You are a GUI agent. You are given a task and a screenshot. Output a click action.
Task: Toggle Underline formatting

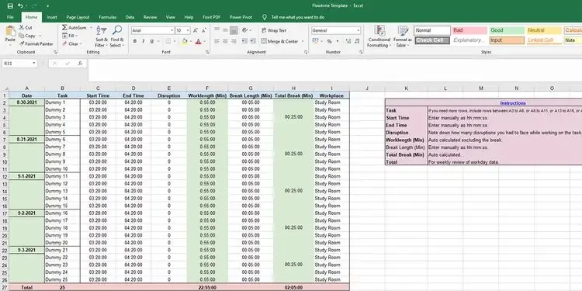pyautogui.click(x=152, y=41)
